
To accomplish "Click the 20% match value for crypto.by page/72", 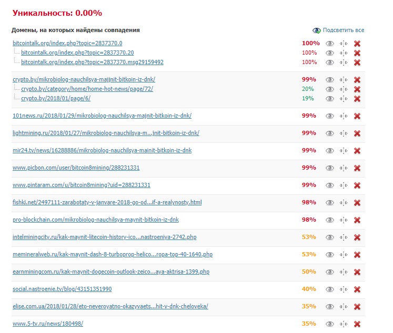I will click(x=308, y=89).
